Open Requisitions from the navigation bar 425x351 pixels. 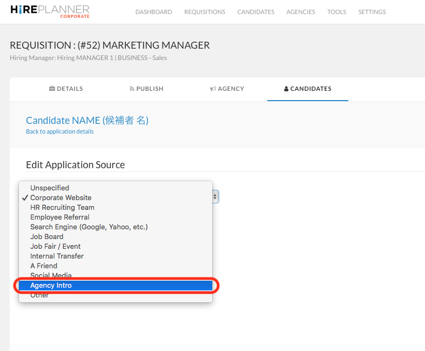(x=205, y=12)
